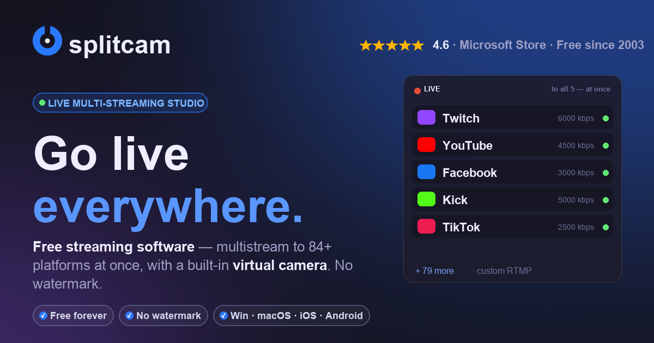Screen dimensions: 654x343
Task: Click the splitcam wordmark text
Action: coord(119,44)
